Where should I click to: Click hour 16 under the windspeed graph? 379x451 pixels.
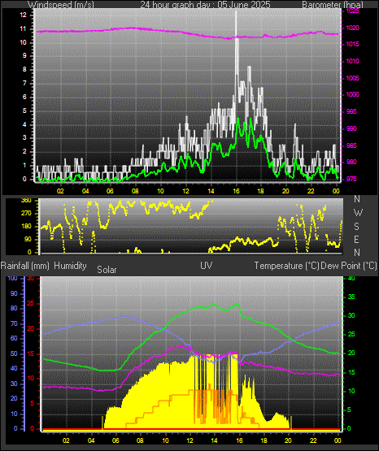[236, 191]
